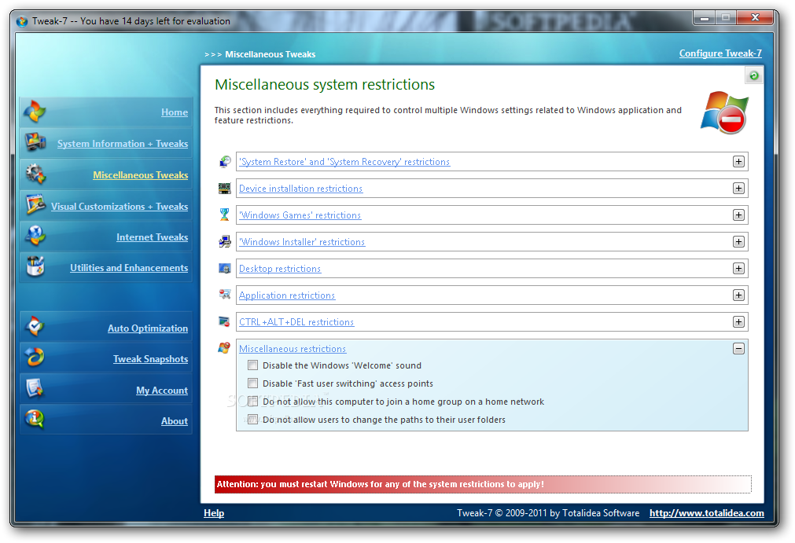Click the Miscellaneous Tweaks gear icon
This screenshot has width=795, height=543.
coord(35,174)
